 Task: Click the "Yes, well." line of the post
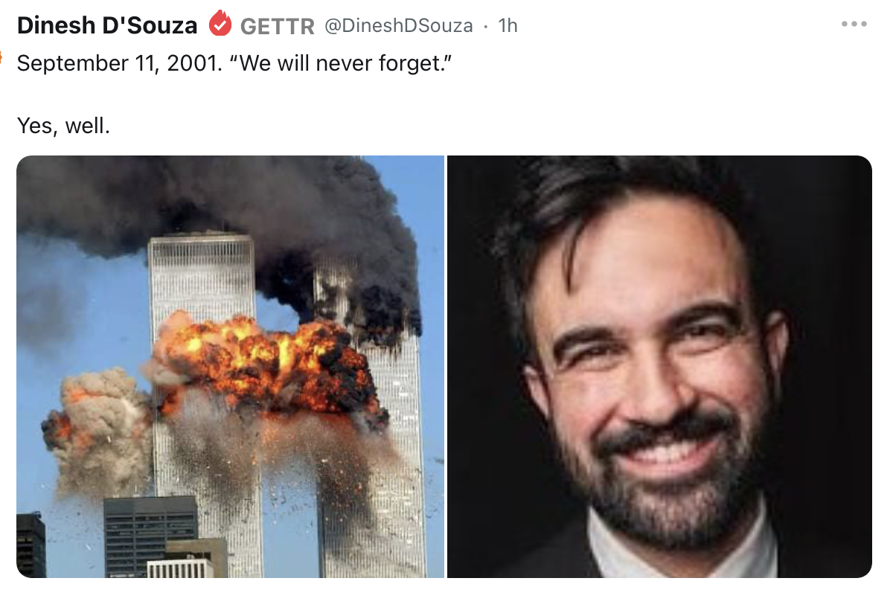click(63, 126)
